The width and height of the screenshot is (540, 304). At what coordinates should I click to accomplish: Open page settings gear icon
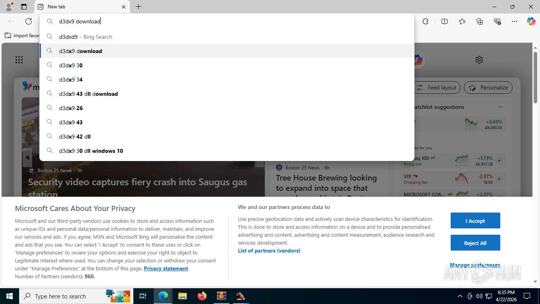coord(479,60)
